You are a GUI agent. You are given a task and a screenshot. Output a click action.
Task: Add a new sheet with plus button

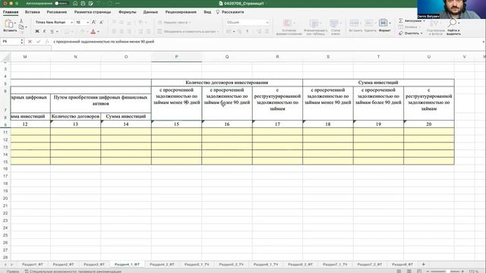424,265
